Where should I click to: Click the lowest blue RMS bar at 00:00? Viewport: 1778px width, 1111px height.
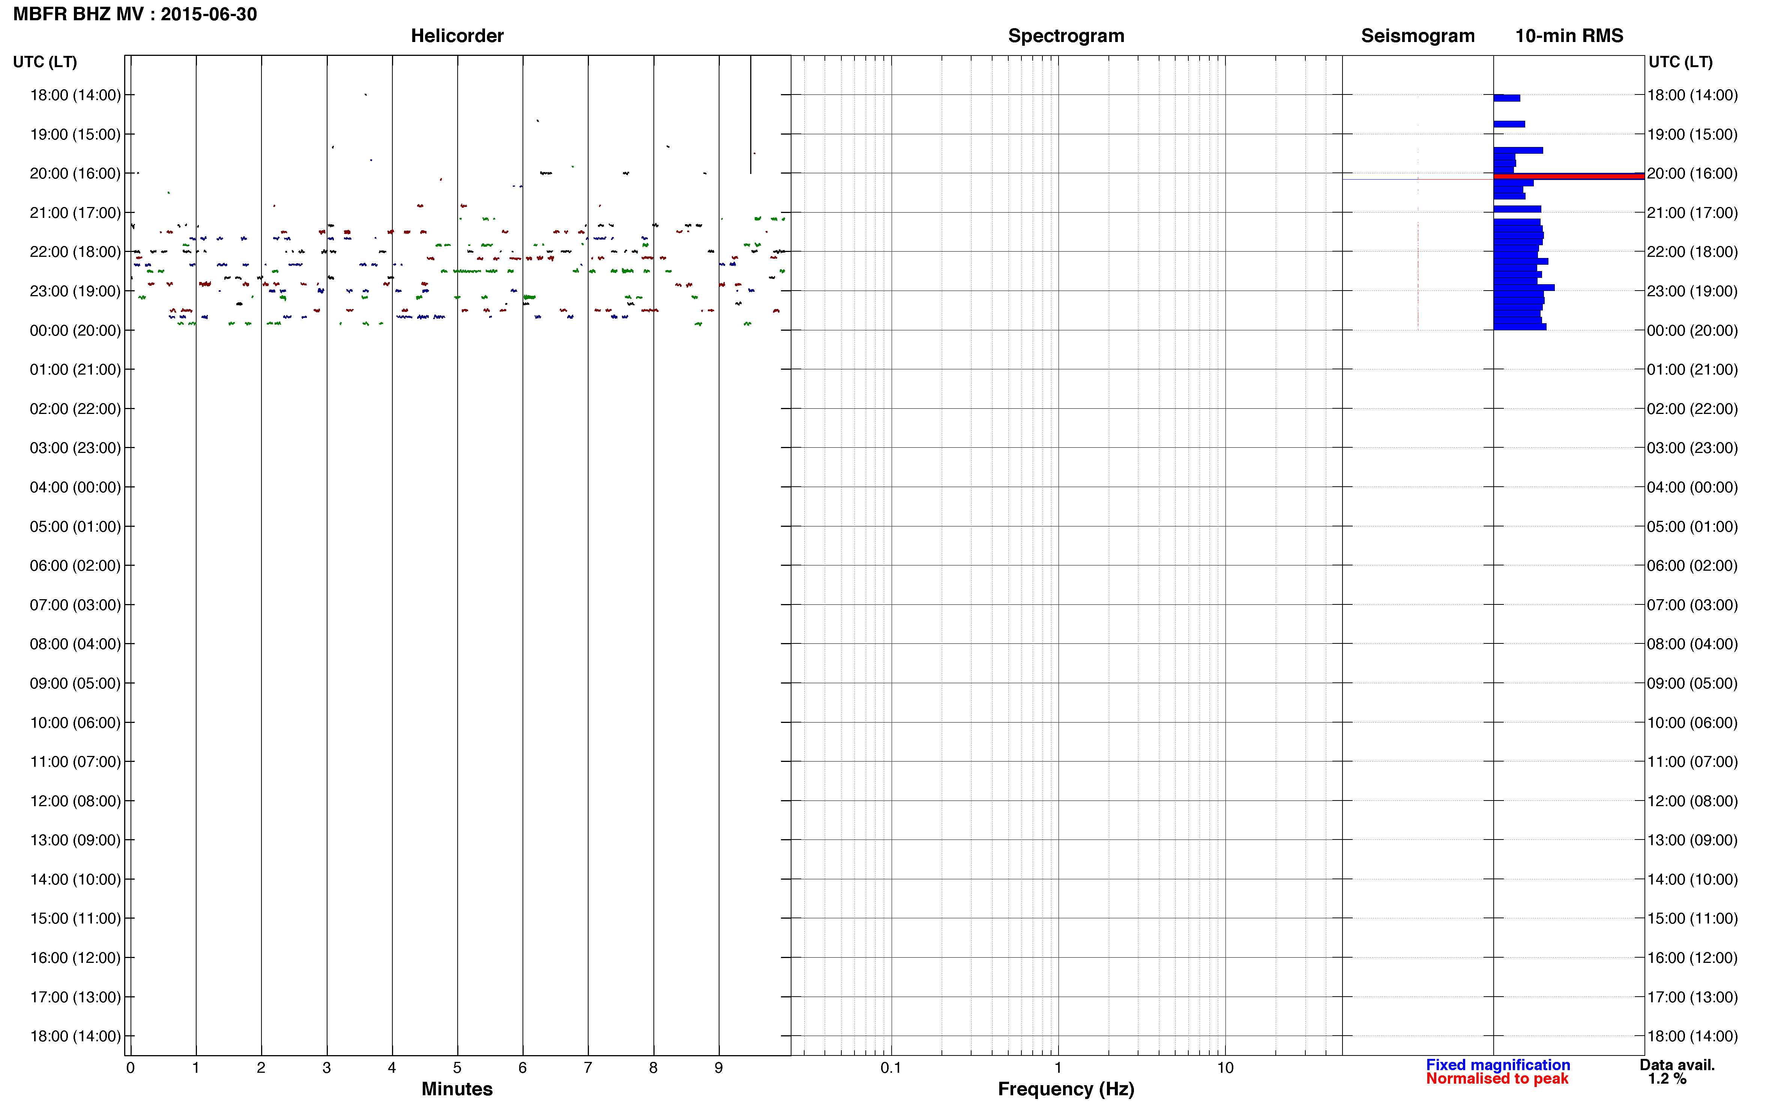coord(1520,327)
